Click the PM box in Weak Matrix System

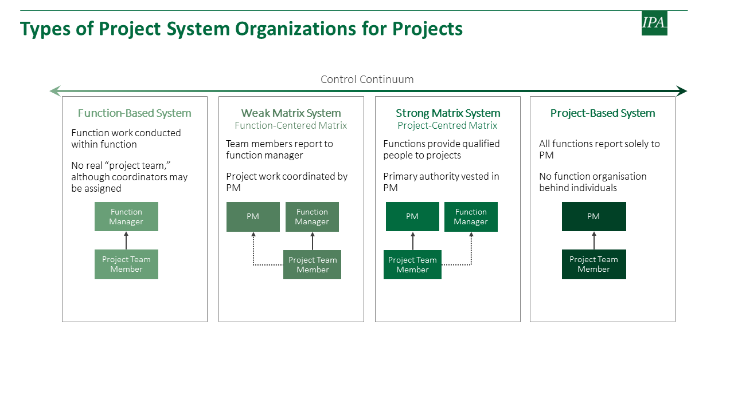coord(253,217)
